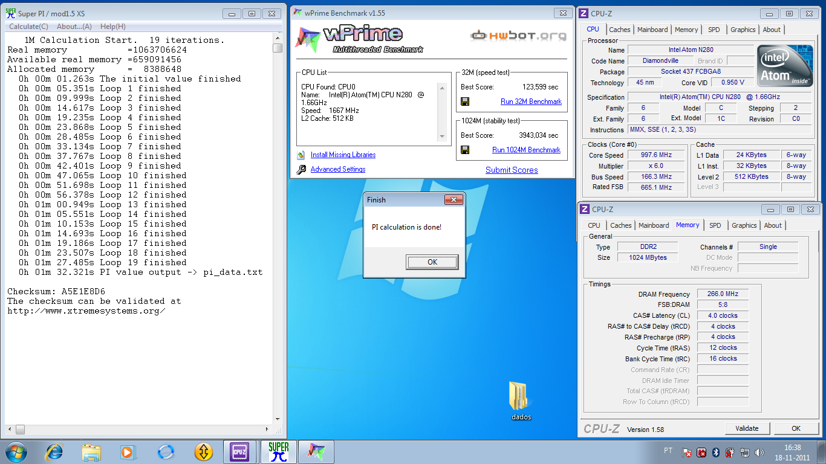Click the Socket 437 FCBGA8 package field

[x=691, y=71]
